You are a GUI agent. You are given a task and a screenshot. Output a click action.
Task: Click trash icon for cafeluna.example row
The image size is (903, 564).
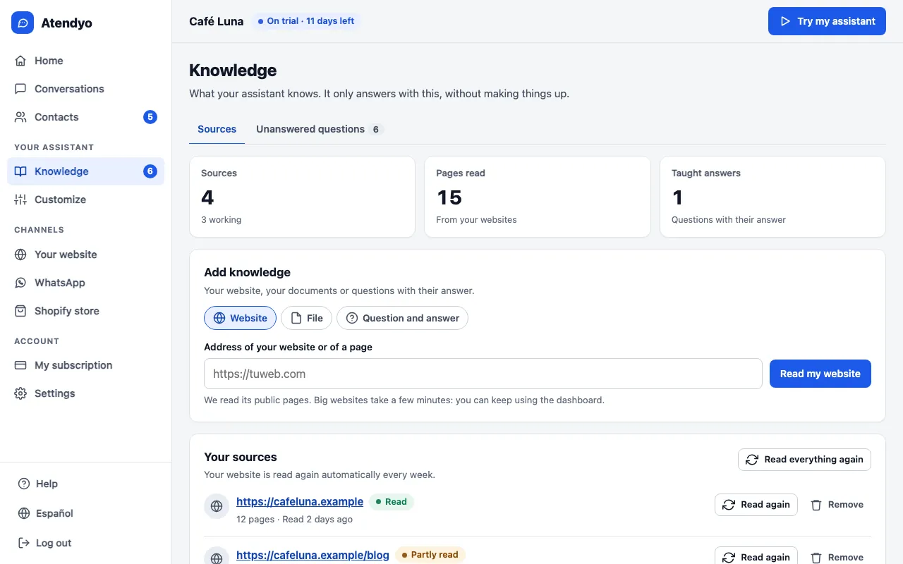point(816,505)
